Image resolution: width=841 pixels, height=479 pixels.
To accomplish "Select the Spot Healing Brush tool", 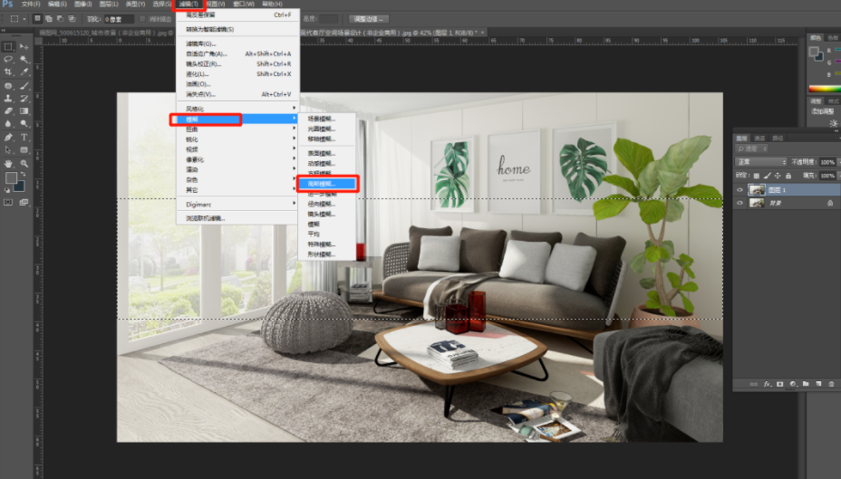I will tap(8, 86).
